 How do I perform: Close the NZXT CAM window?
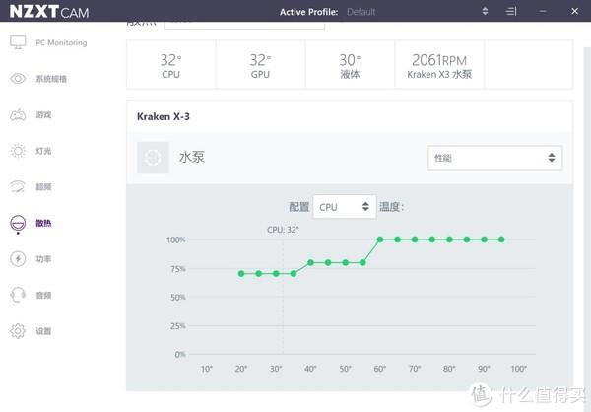[x=574, y=11]
